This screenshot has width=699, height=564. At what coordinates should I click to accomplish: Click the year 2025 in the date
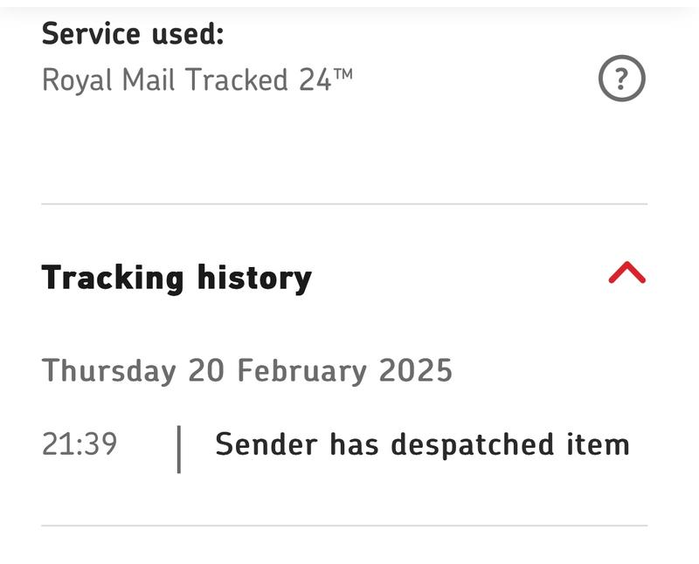416,371
